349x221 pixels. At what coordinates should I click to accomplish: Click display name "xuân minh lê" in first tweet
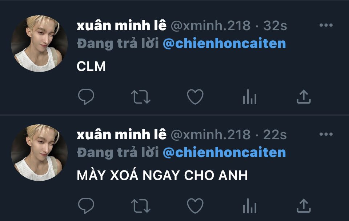[121, 25]
